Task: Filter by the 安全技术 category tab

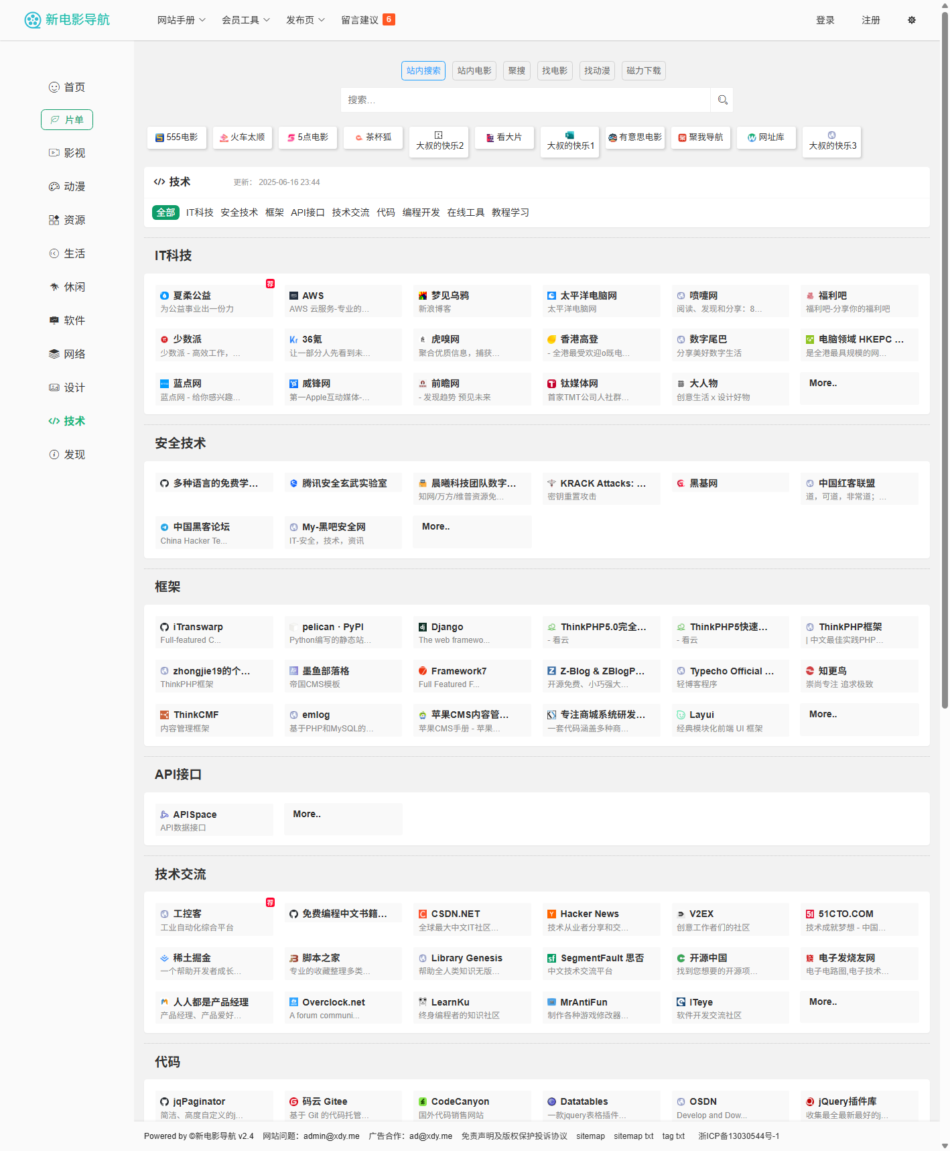Action: pyautogui.click(x=239, y=213)
